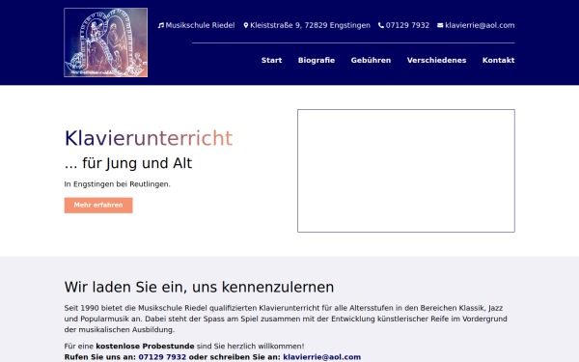Image resolution: width=579 pixels, height=362 pixels.
Task: Click the heading 'Wir laden Sie ein, uns kennenzulernen'
Action: pos(199,287)
